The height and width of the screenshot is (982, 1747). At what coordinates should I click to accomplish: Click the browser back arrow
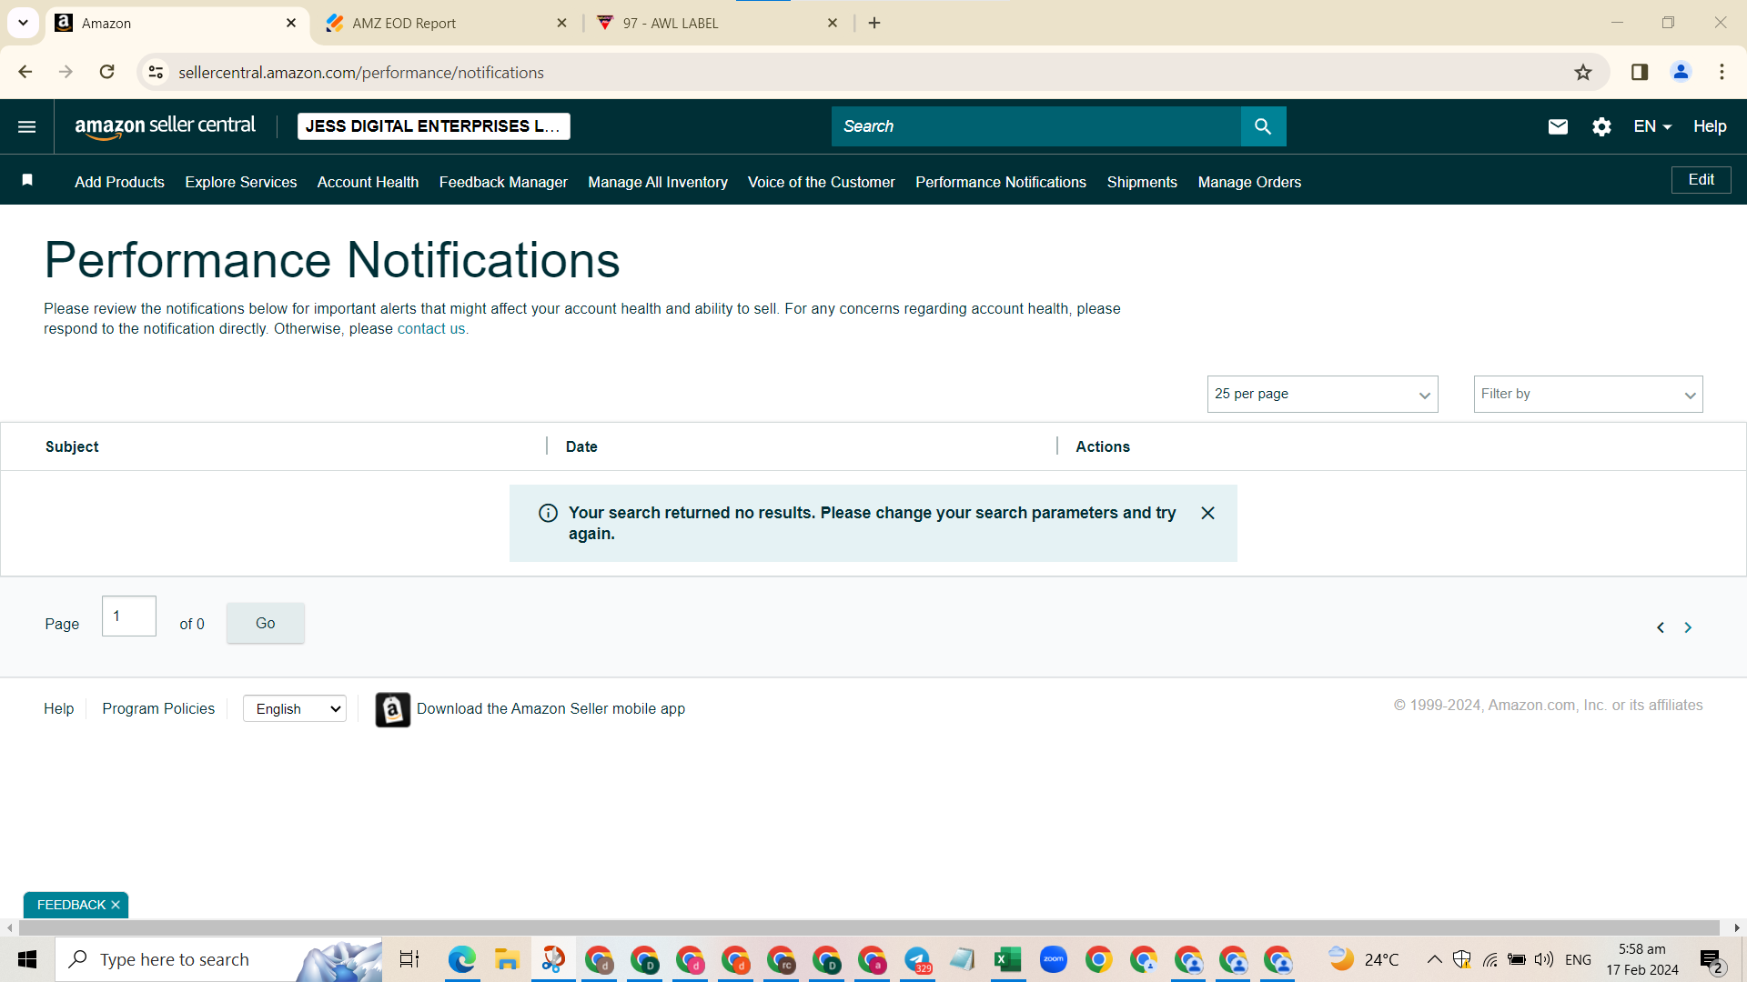point(25,72)
